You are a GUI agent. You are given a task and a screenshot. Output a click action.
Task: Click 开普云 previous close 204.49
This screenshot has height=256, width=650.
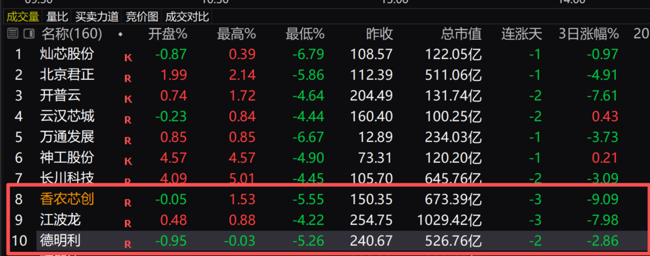pyautogui.click(x=371, y=96)
